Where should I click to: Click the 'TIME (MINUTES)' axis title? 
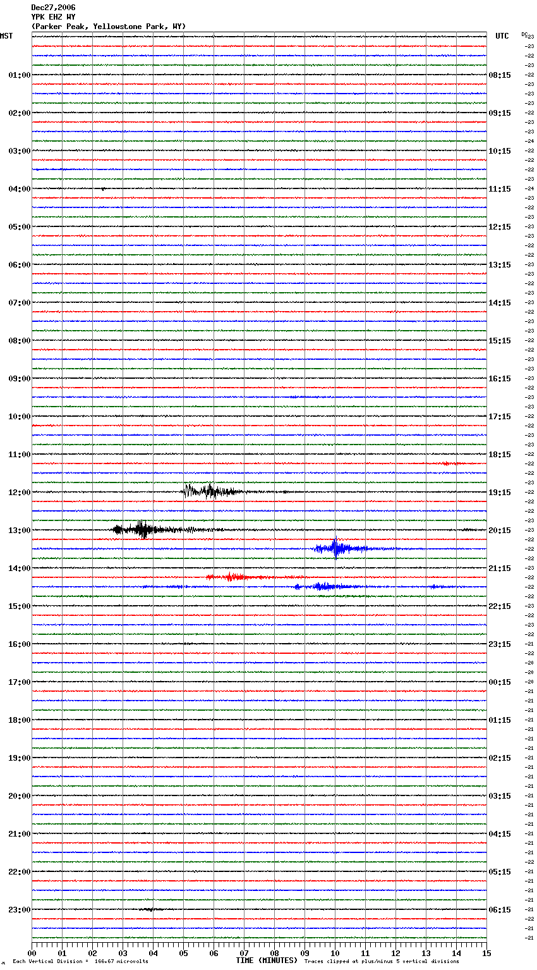tap(267, 961)
